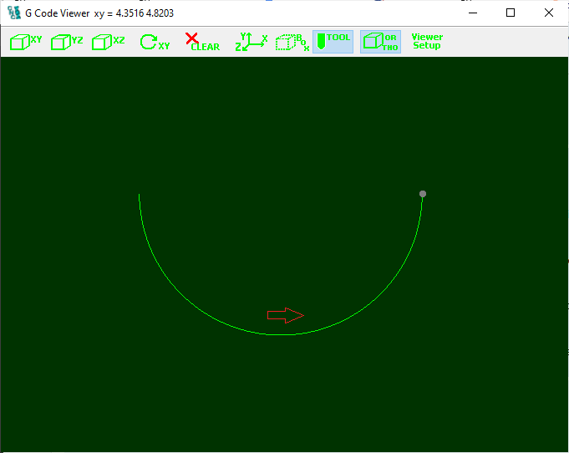Toggle the TOOL display button
Image resolution: width=569 pixels, height=453 pixels.
pyautogui.click(x=333, y=42)
